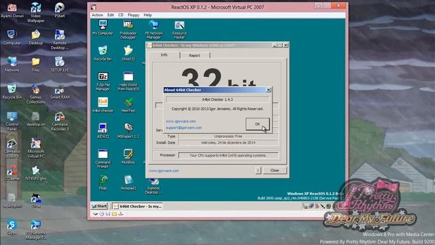Close the About 64bit Checker dialog
The width and height of the screenshot is (435, 245).
click(268, 90)
